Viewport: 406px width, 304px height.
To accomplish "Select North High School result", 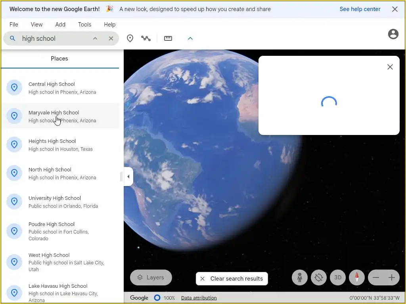I will pos(60,173).
